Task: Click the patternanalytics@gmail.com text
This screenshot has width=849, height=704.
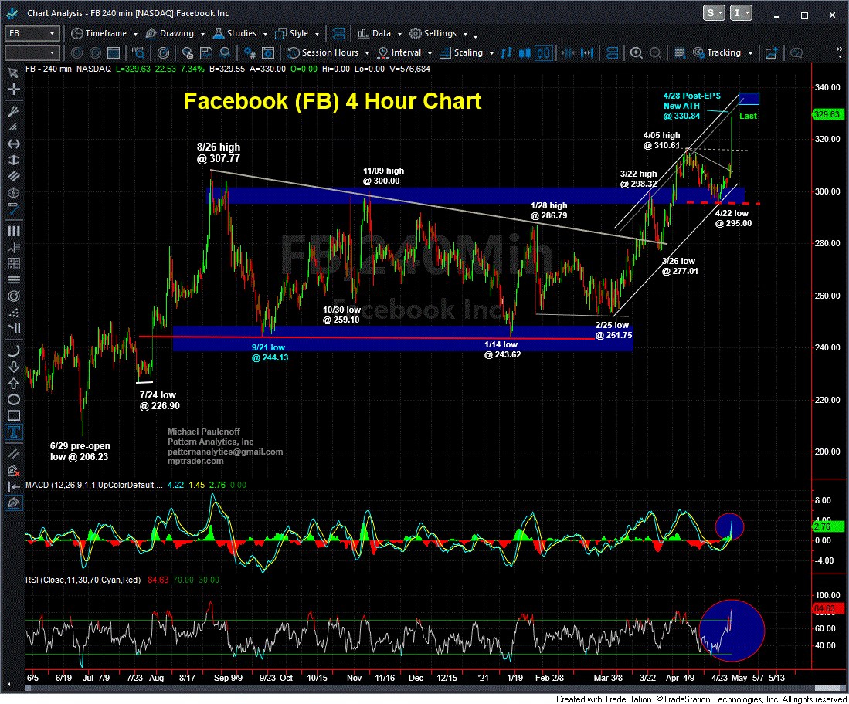Action: tap(226, 452)
